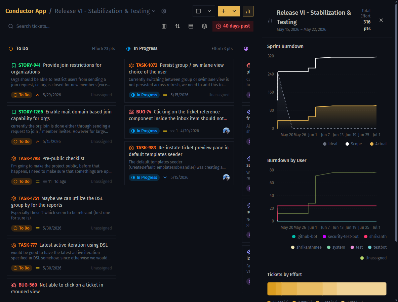Click assignee avatar on TASK-983

[226, 178]
